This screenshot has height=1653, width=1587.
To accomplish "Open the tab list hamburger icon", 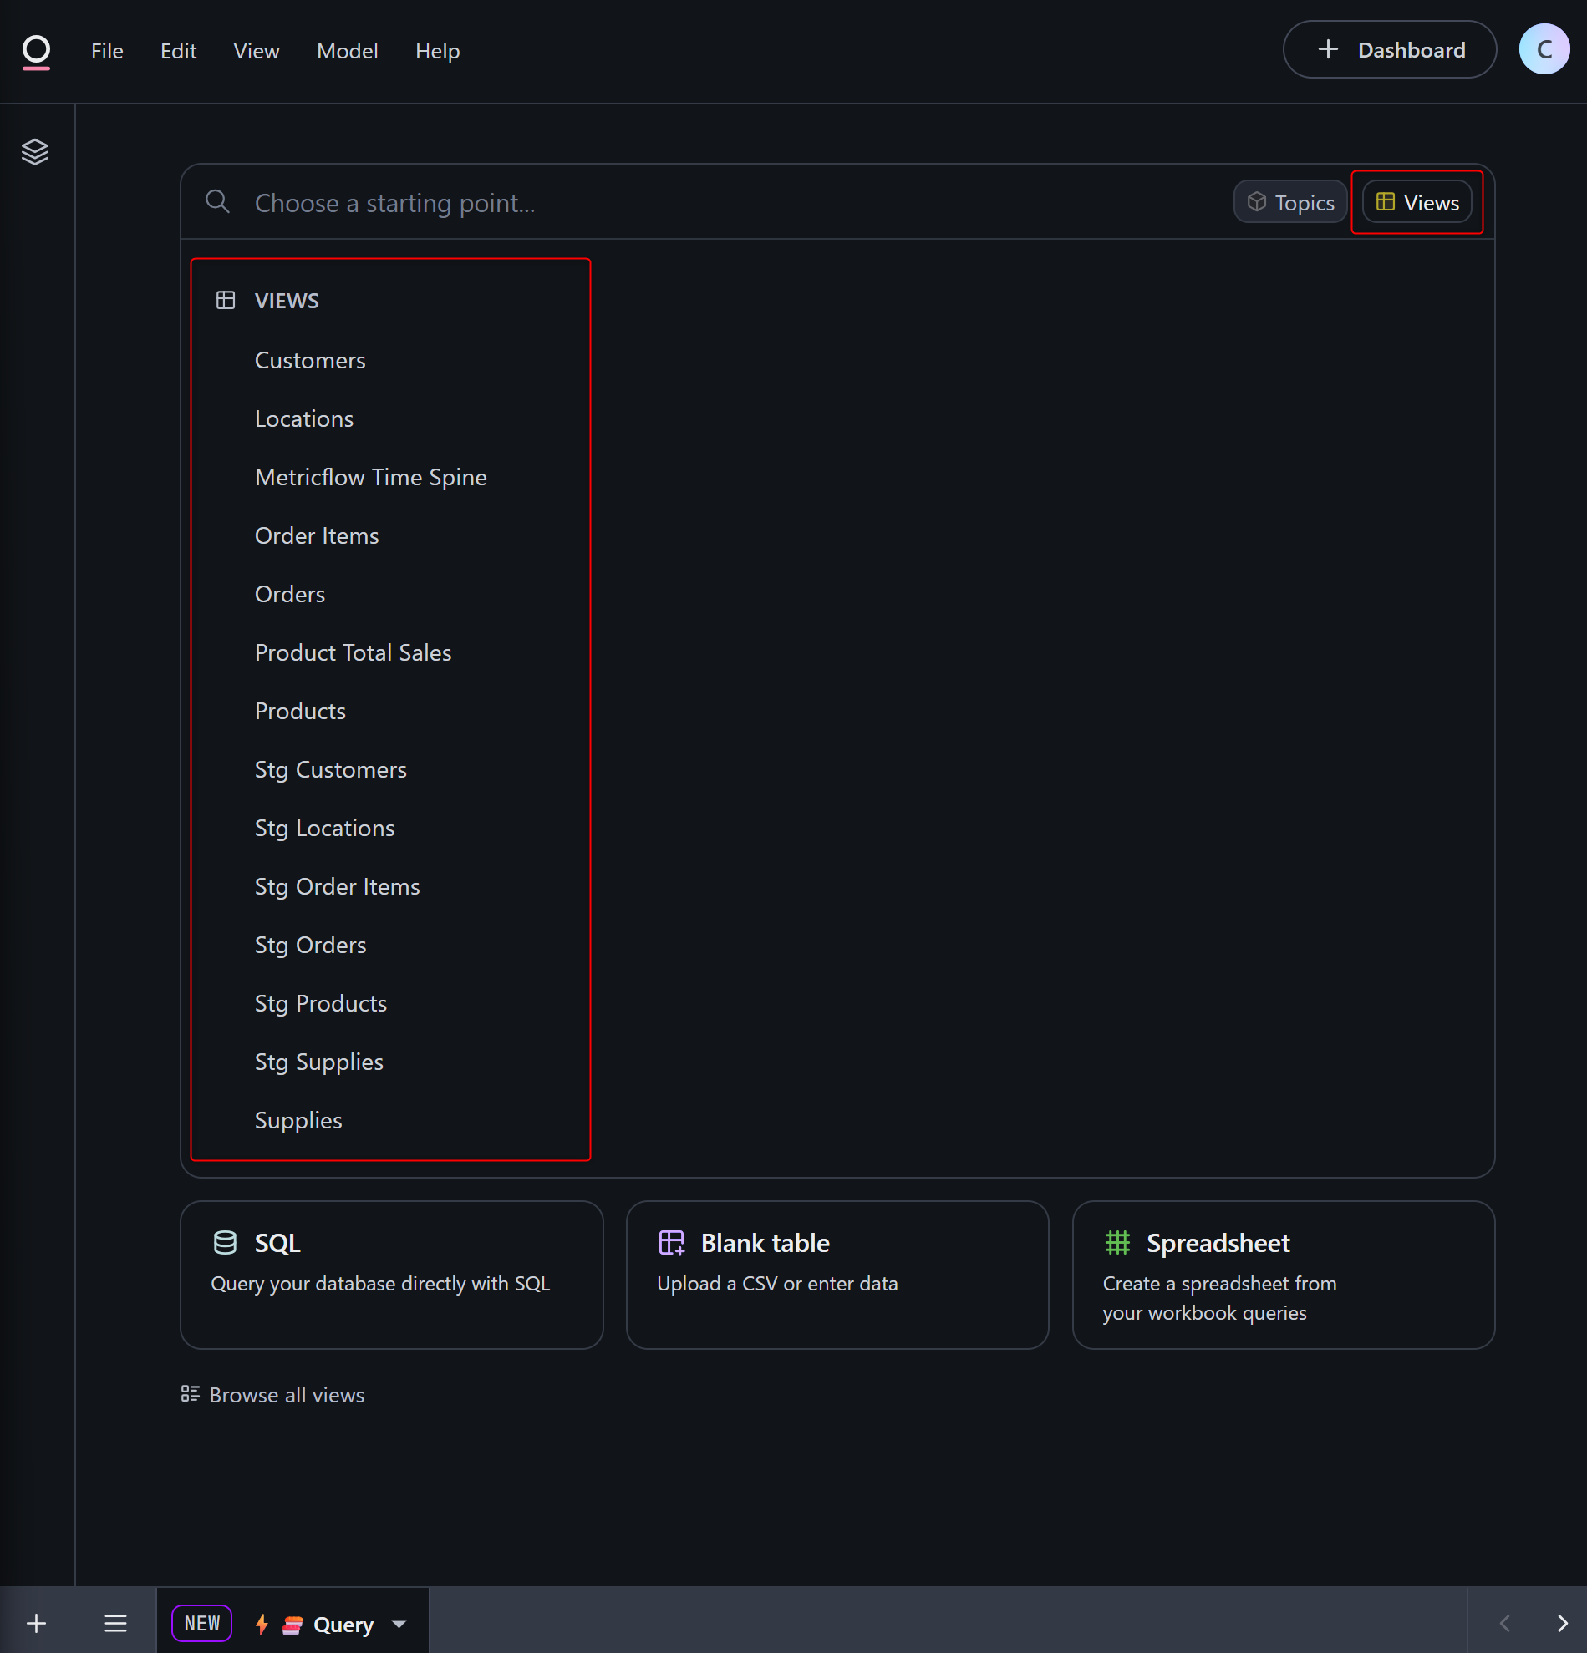I will click(x=115, y=1624).
